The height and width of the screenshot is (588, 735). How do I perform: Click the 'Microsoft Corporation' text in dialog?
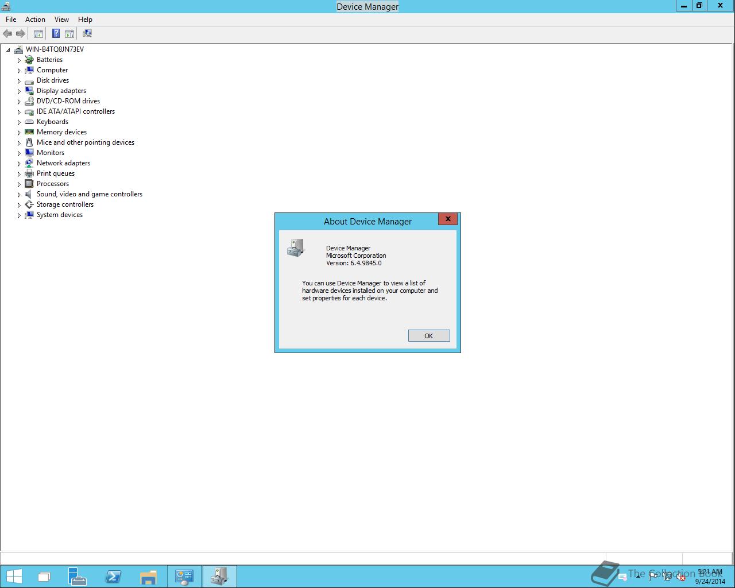click(356, 256)
